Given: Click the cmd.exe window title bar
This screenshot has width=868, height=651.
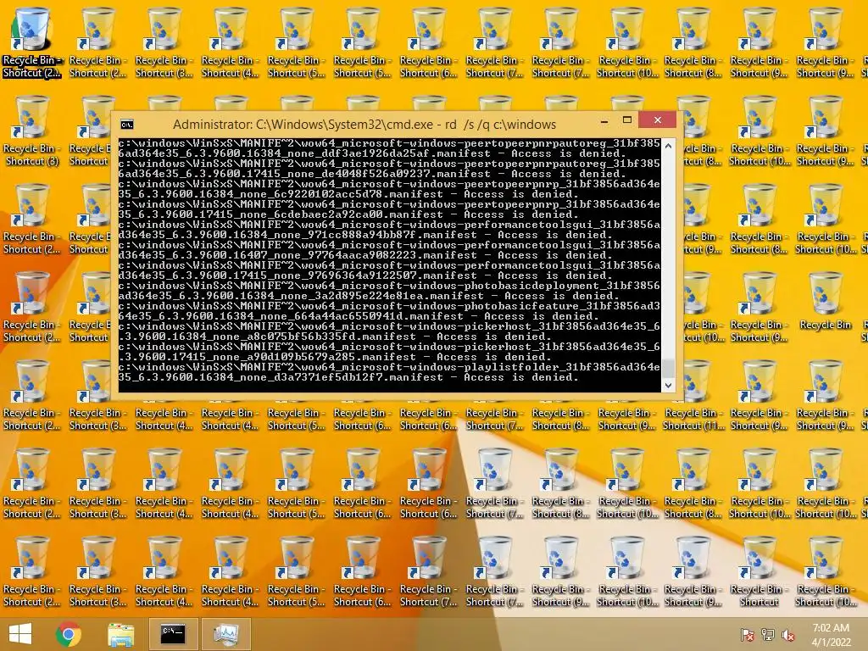Looking at the screenshot, I should click(x=364, y=124).
